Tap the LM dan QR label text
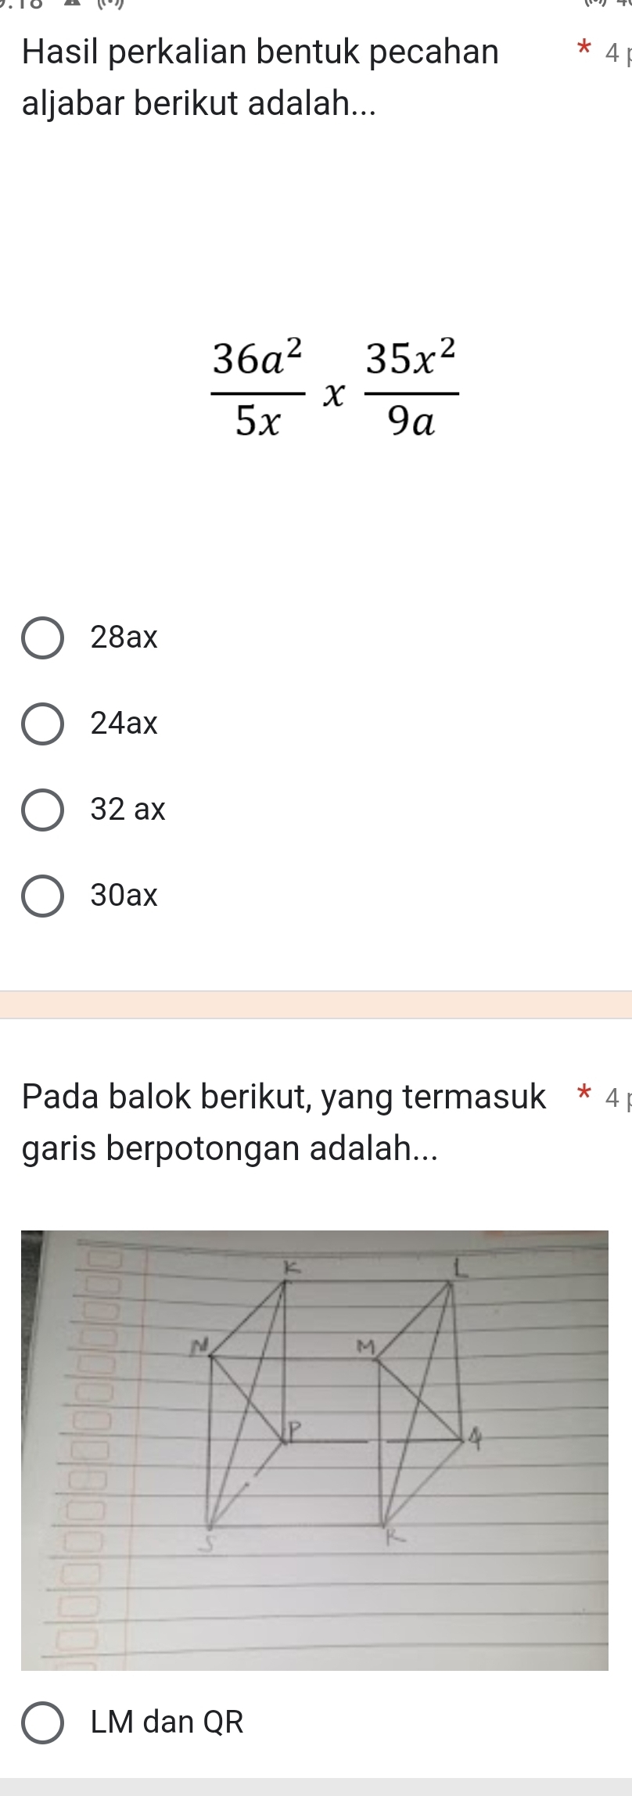Viewport: 632px width, 1796px height. click(x=167, y=1722)
